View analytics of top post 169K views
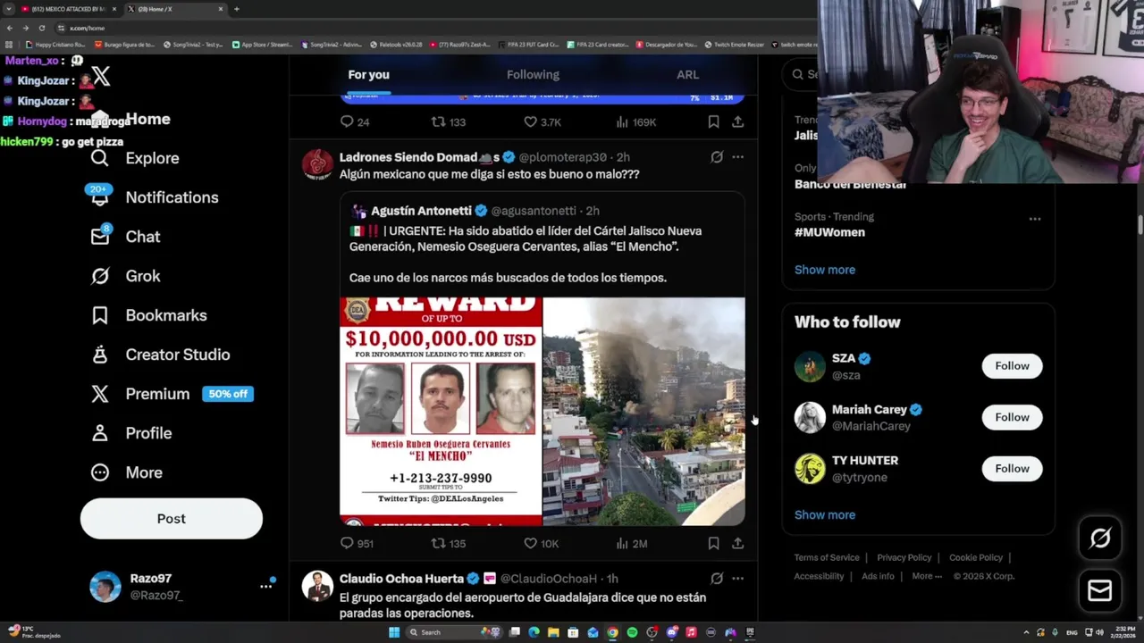This screenshot has width=1144, height=643. pyautogui.click(x=635, y=121)
